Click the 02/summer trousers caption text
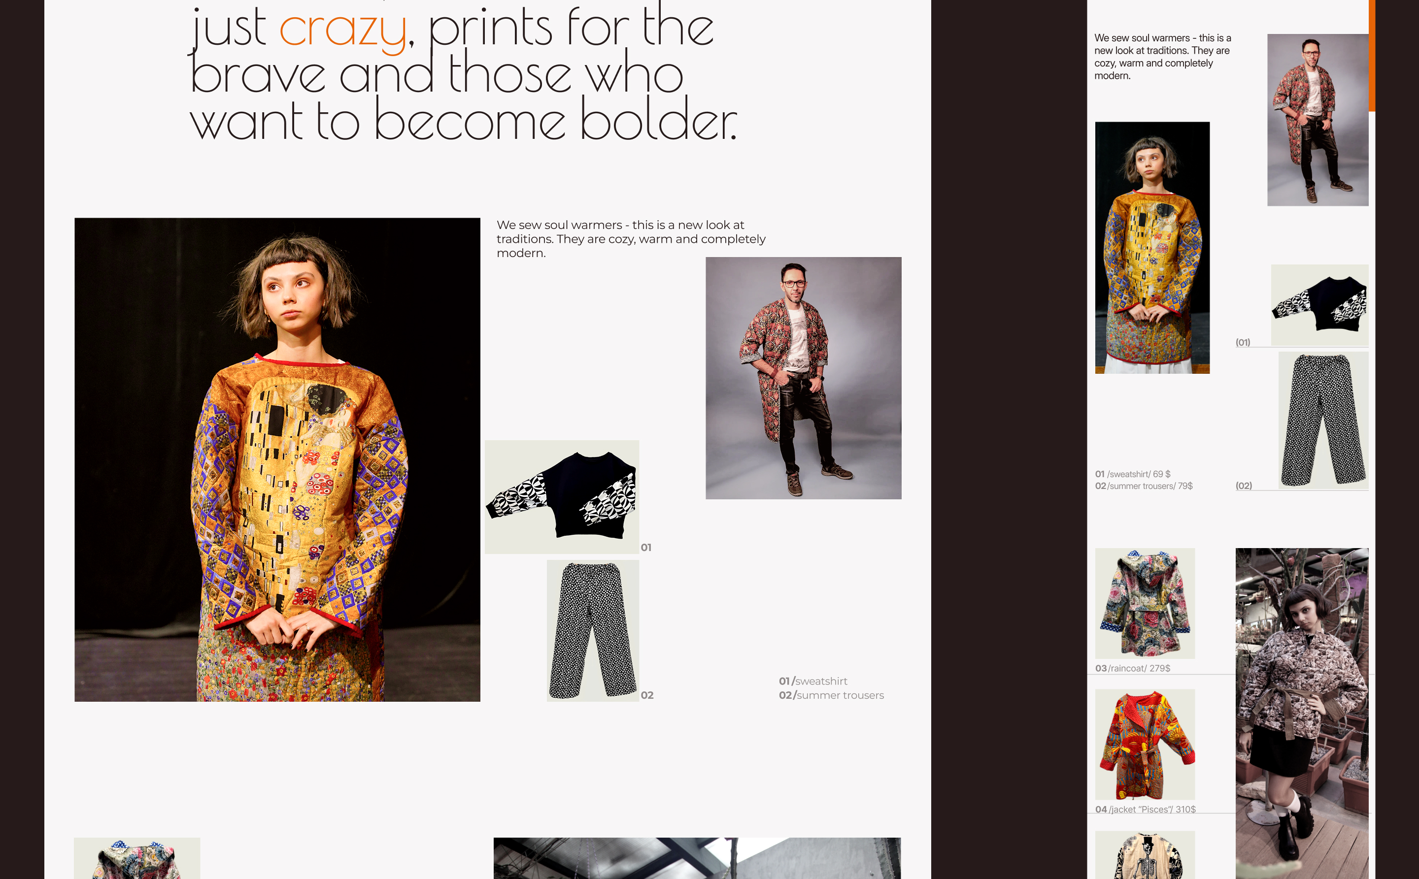This screenshot has width=1419, height=879. pyautogui.click(x=831, y=695)
